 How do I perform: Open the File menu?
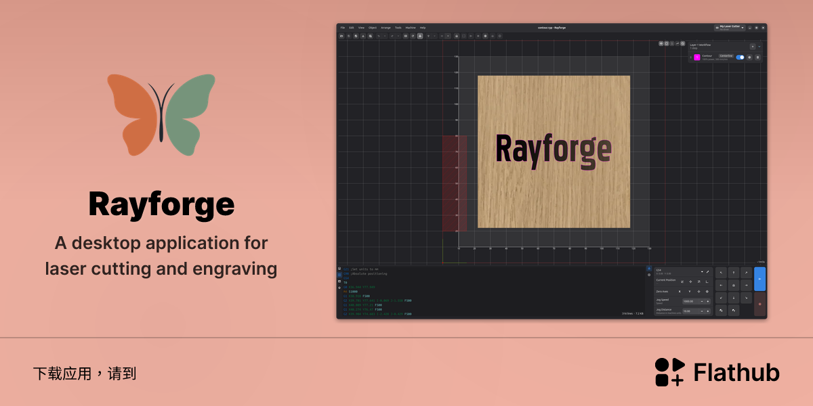click(343, 28)
